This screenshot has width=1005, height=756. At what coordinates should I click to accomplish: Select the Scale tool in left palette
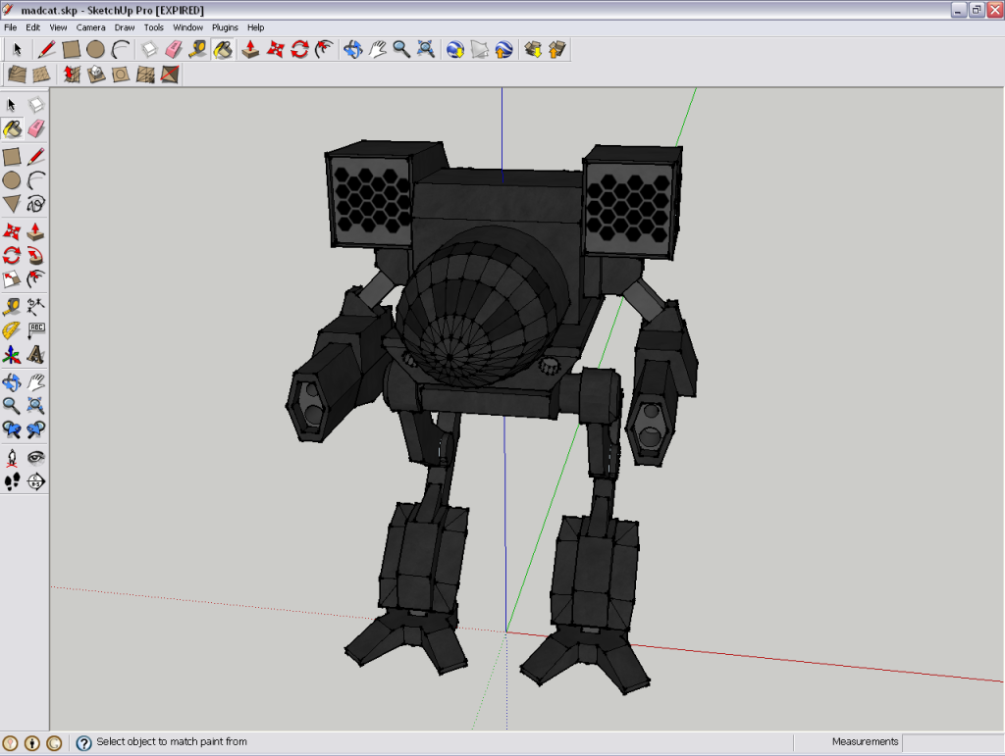[12, 279]
